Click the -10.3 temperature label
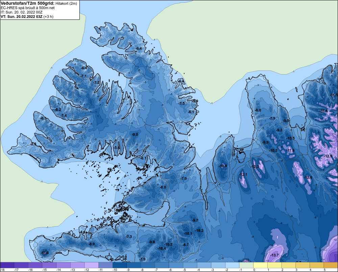The height and width of the screenshot is (272, 338). (273, 150)
